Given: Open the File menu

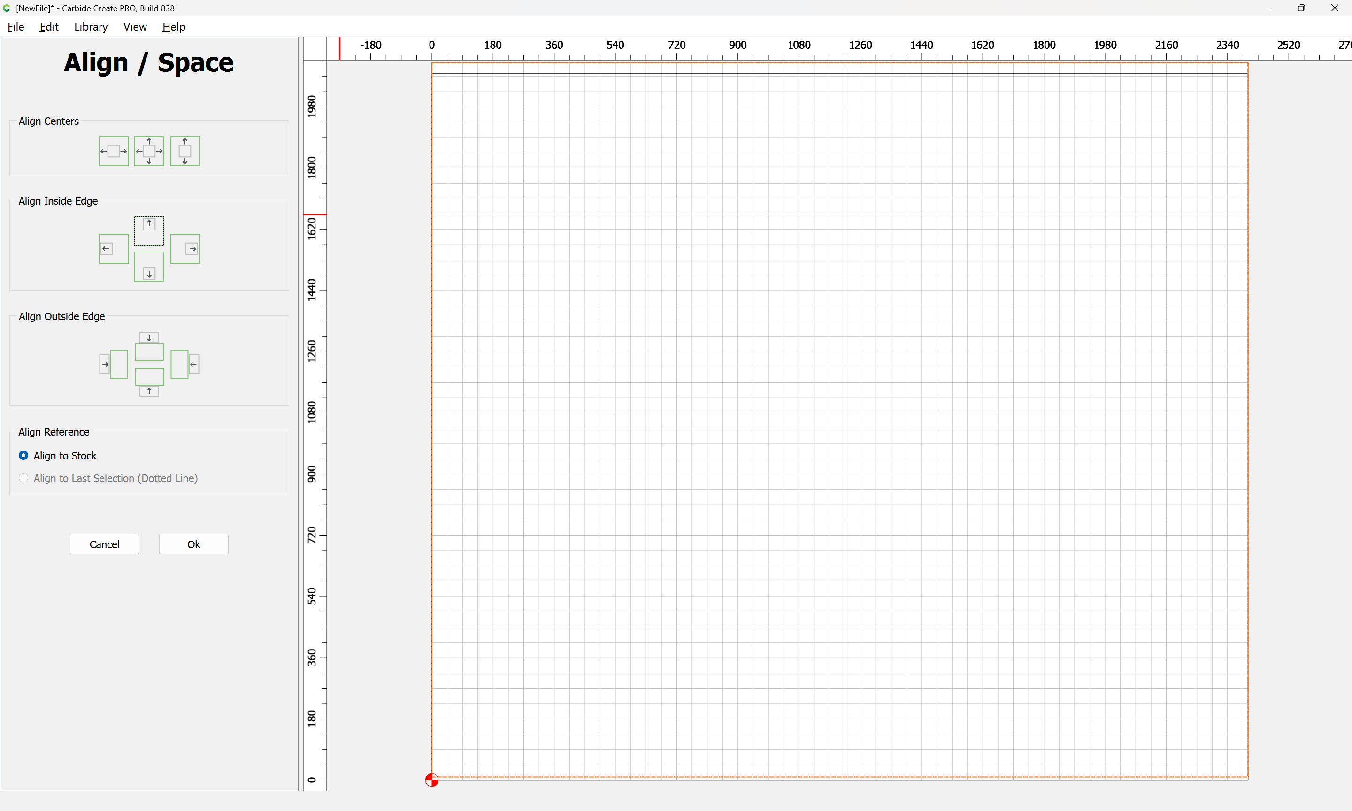Looking at the screenshot, I should [15, 27].
